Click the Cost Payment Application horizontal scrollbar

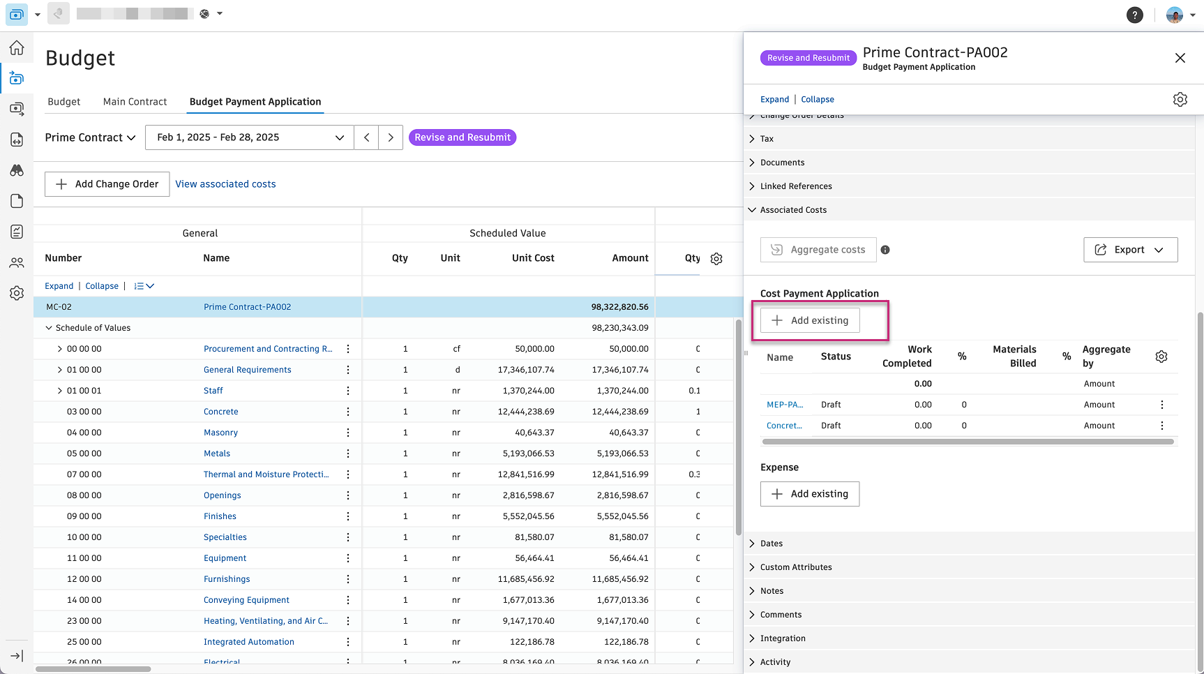coord(968,442)
